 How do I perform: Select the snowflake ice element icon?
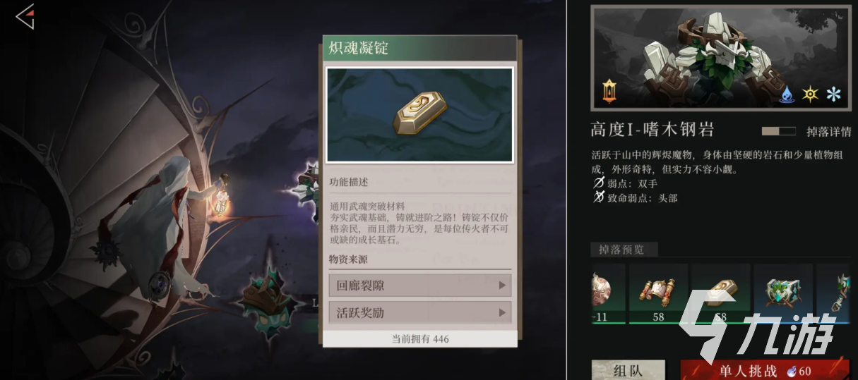tap(834, 94)
